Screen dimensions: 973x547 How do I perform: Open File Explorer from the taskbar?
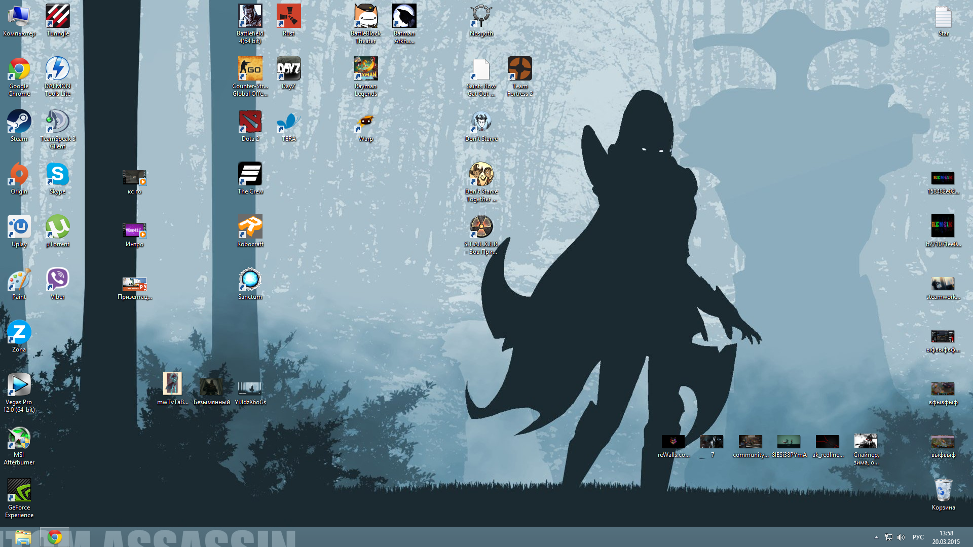point(23,537)
